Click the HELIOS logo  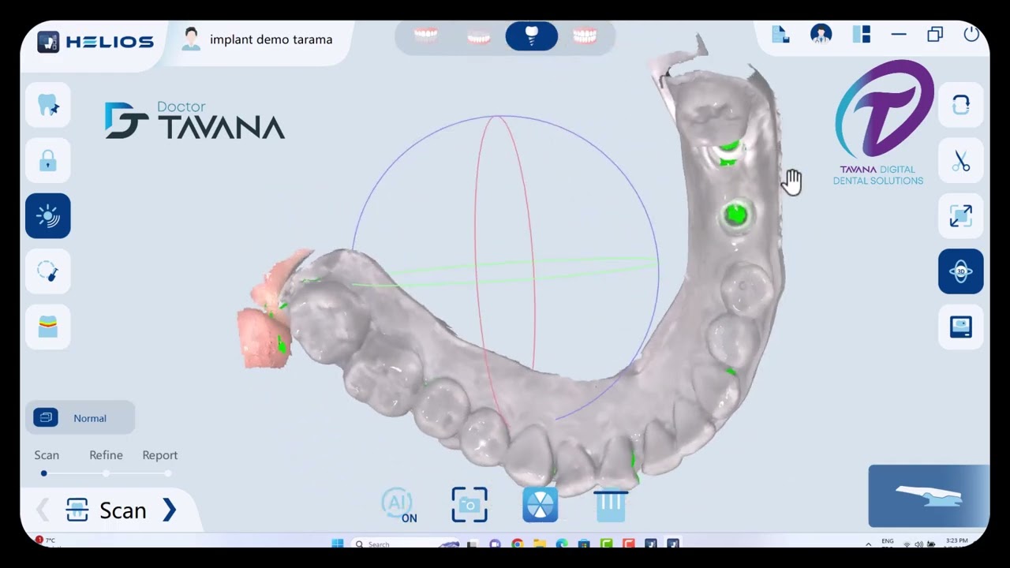click(95, 42)
